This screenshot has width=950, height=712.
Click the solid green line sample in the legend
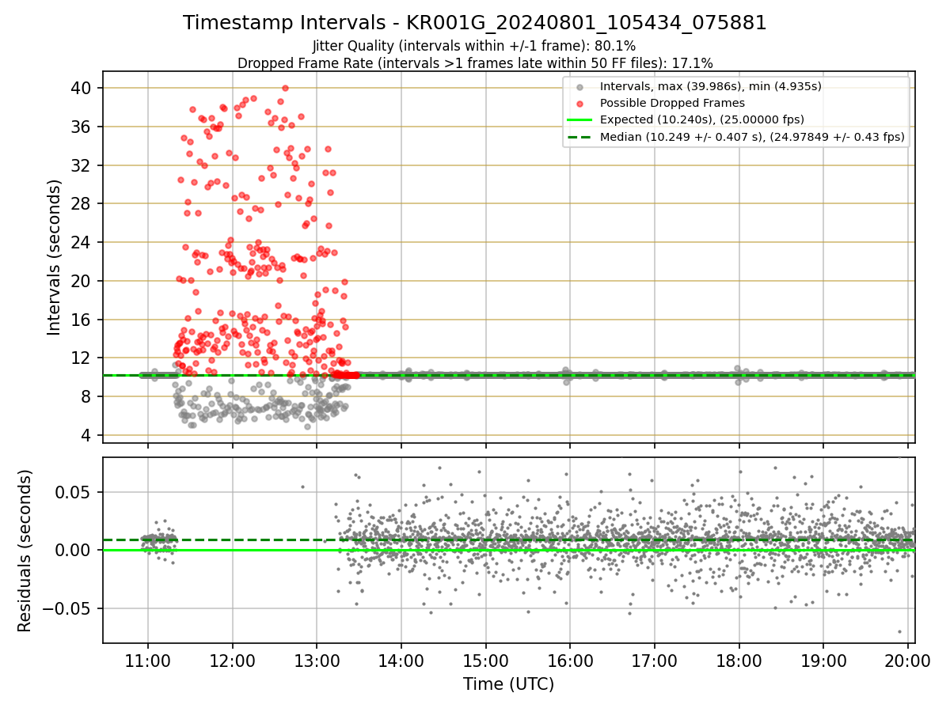(580, 120)
